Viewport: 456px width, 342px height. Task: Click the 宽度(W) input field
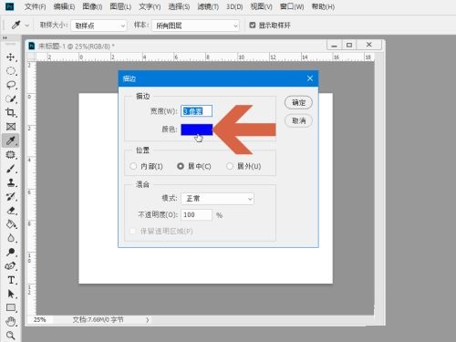point(196,111)
